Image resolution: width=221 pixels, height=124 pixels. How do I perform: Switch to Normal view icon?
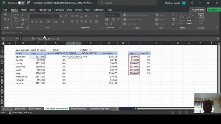pyautogui.click(x=173, y=113)
